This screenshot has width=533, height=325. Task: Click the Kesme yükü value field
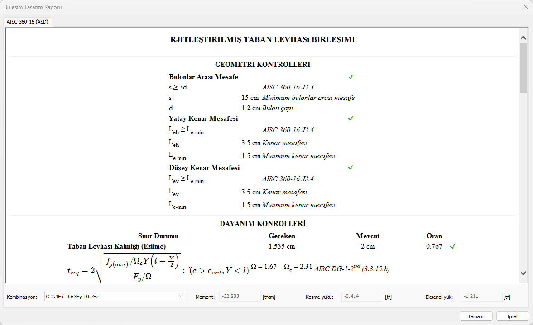tap(362, 297)
